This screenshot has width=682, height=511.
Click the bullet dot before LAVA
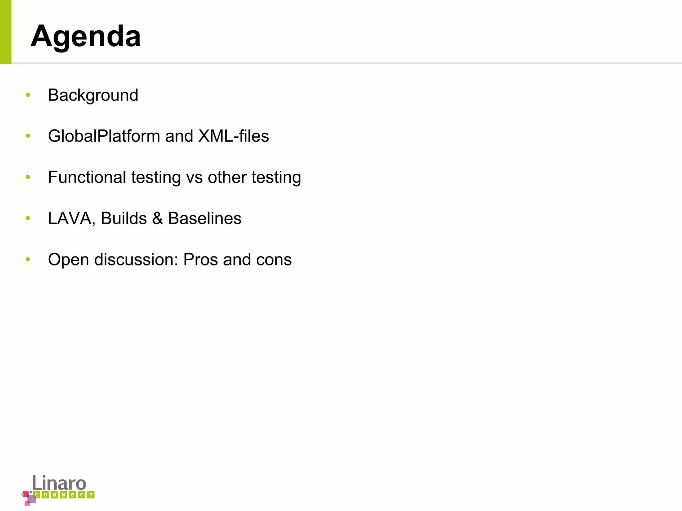click(x=28, y=218)
